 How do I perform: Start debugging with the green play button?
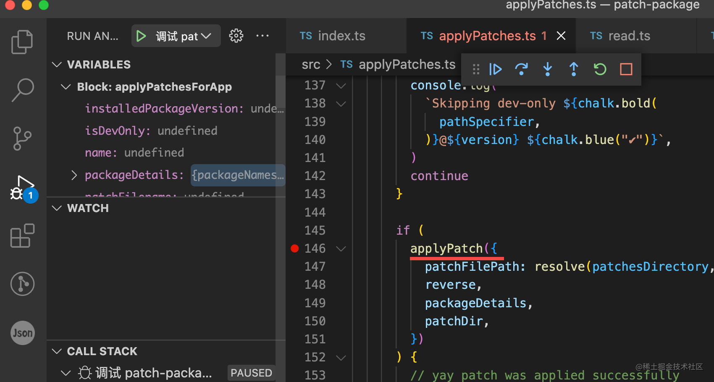142,36
